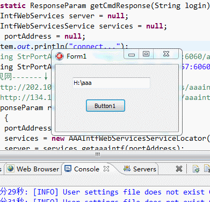The width and height of the screenshot is (210, 202).
Task: Click the monitor icon on Console tab
Action: (68, 169)
